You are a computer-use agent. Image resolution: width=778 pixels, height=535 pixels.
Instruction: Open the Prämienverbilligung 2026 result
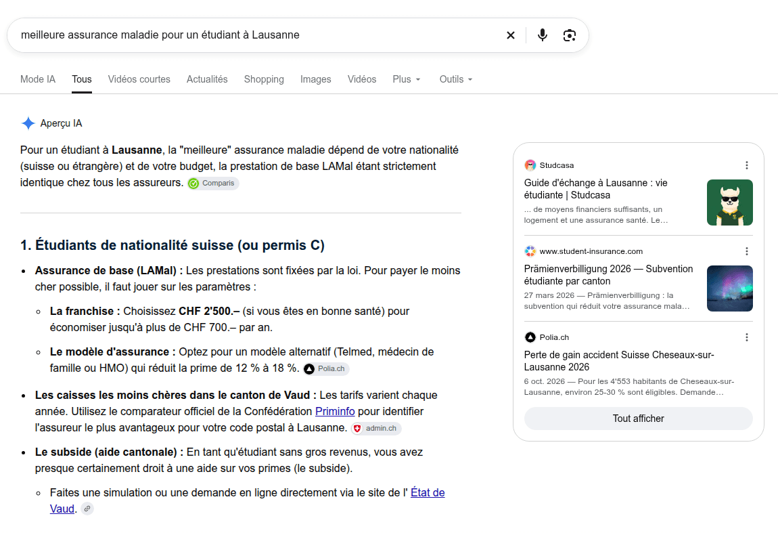point(608,275)
